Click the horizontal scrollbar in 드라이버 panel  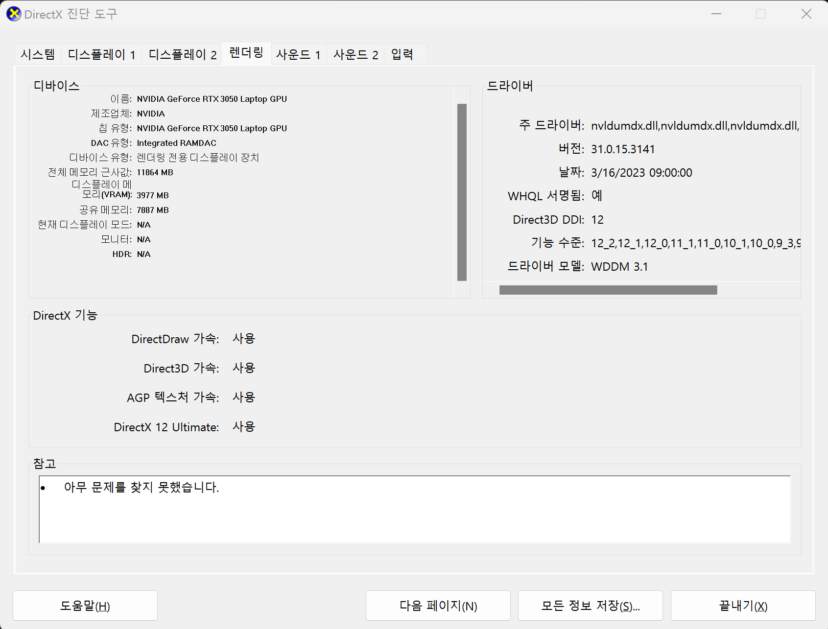point(608,290)
